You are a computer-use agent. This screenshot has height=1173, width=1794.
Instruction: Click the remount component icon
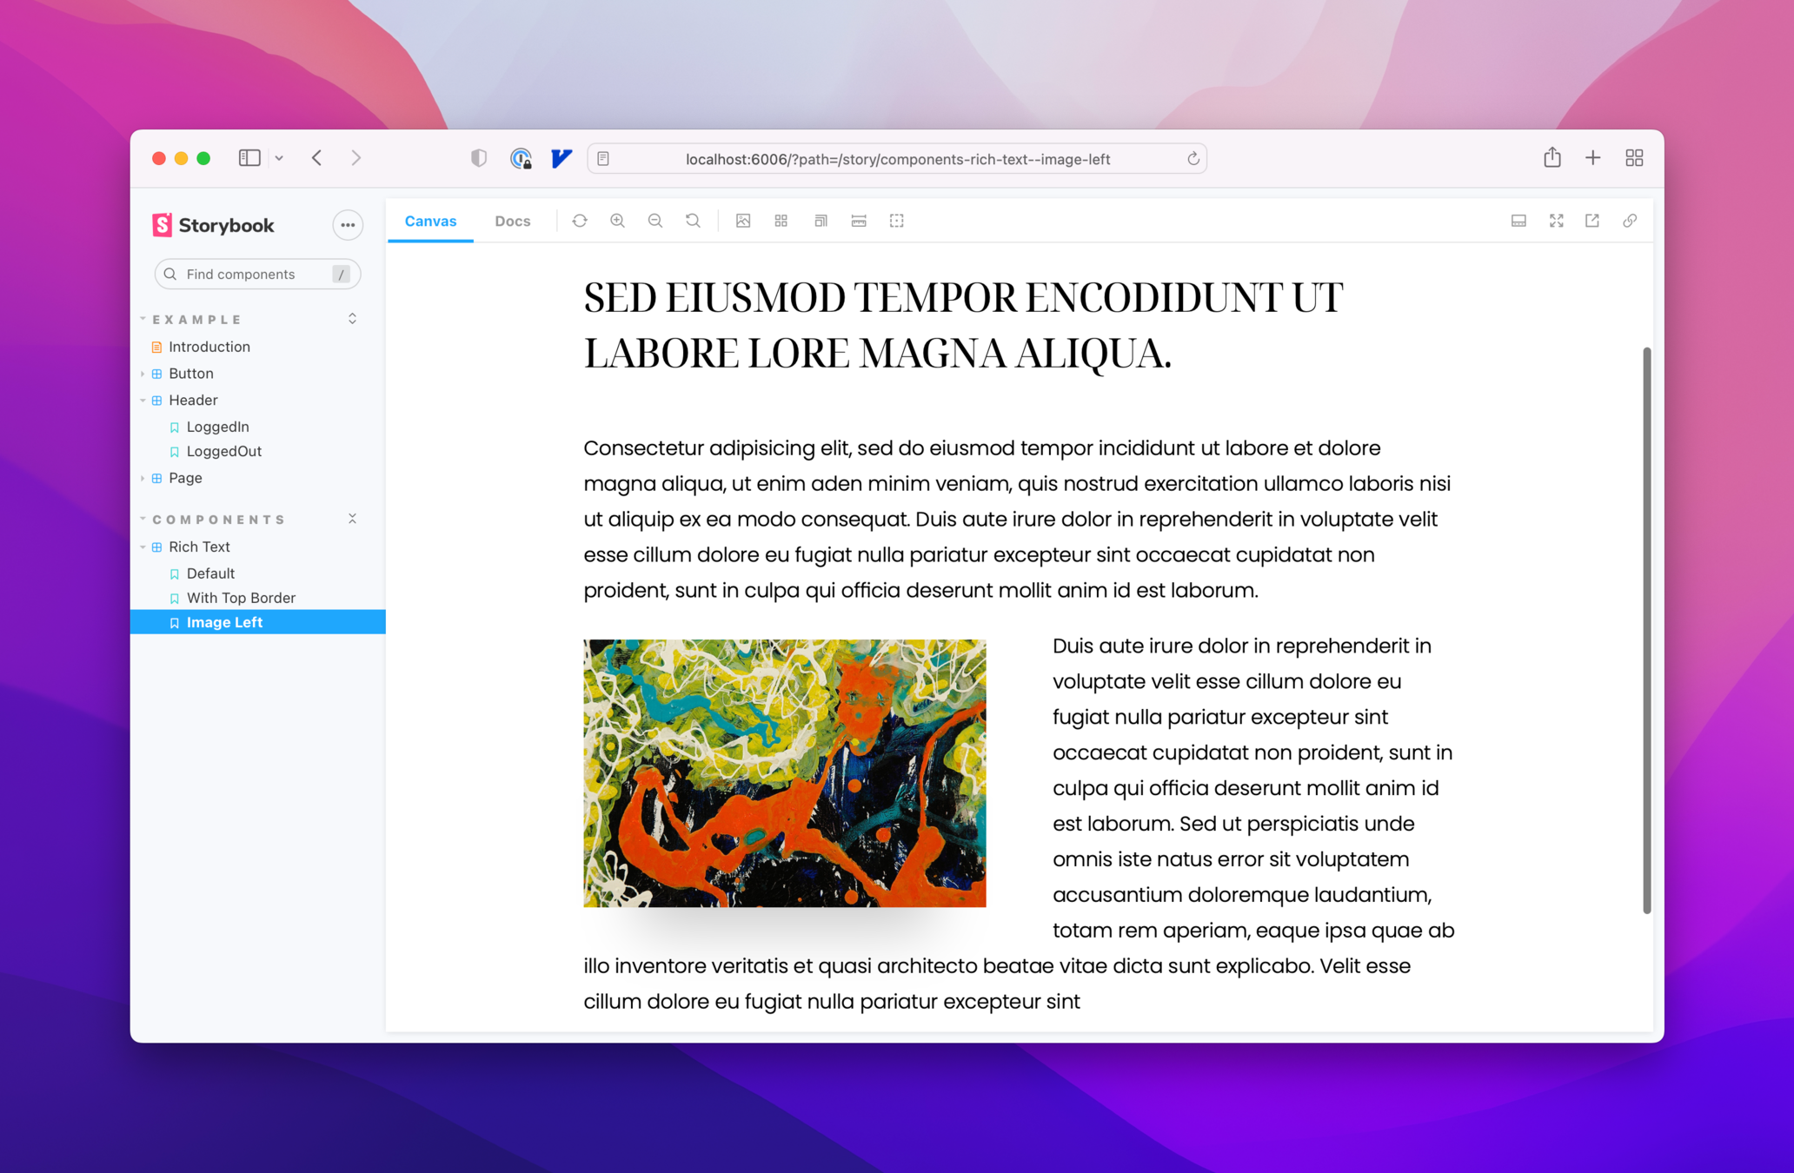click(x=580, y=221)
